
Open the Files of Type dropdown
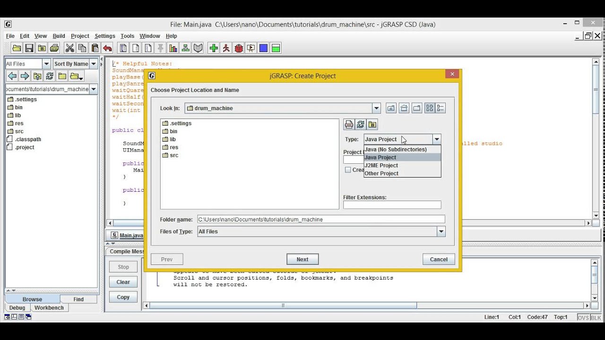(x=441, y=231)
